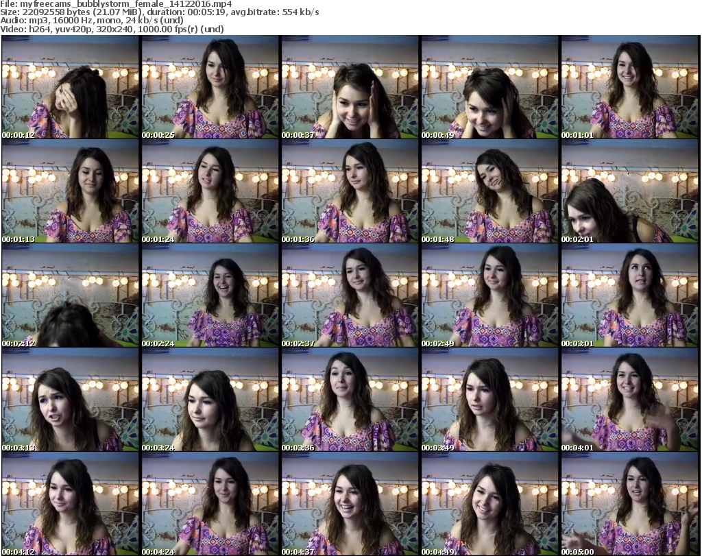Viewport: 702px width, 556px height.
Task: Click the File name header line
Action: point(116,4)
